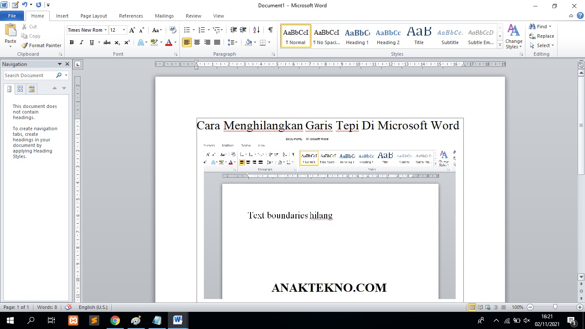The image size is (585, 329).
Task: Click the Redo icon in quick access toolbar
Action: click(39, 5)
